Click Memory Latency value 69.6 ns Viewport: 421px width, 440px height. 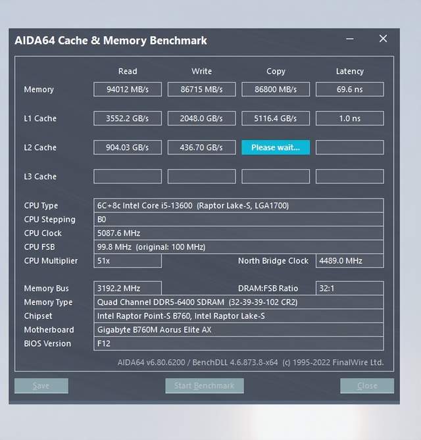pyautogui.click(x=350, y=89)
